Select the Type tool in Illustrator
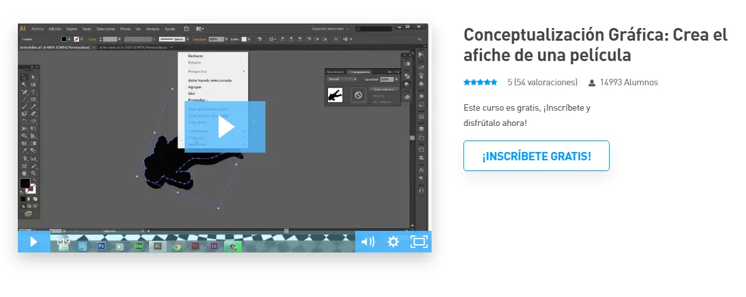The image size is (746, 297). pyautogui.click(x=33, y=92)
